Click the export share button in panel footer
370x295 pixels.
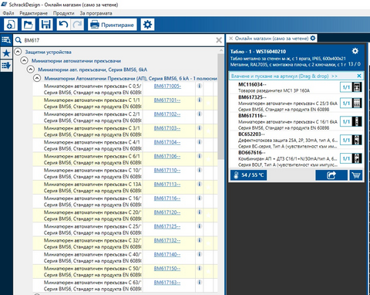tap(331, 175)
